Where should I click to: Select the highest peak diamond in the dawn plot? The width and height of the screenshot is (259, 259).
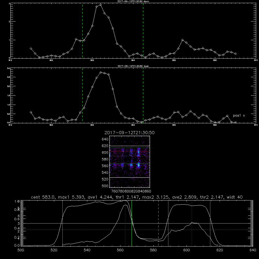tap(100, 5)
